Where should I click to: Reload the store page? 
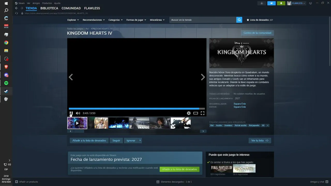tap(17, 13)
